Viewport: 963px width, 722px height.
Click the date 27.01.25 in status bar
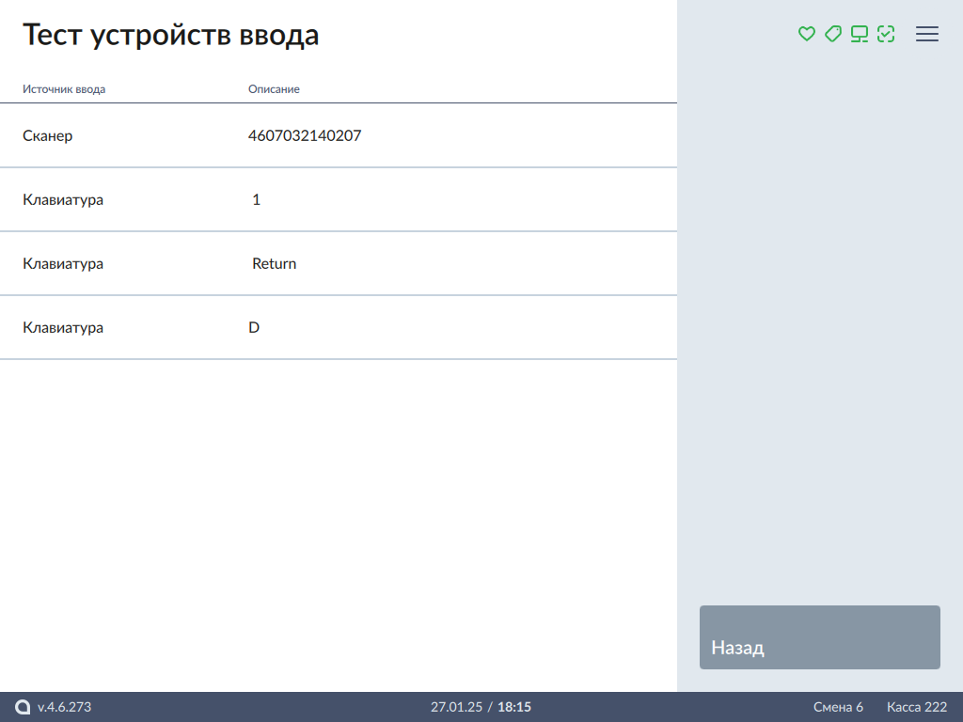[x=456, y=707]
